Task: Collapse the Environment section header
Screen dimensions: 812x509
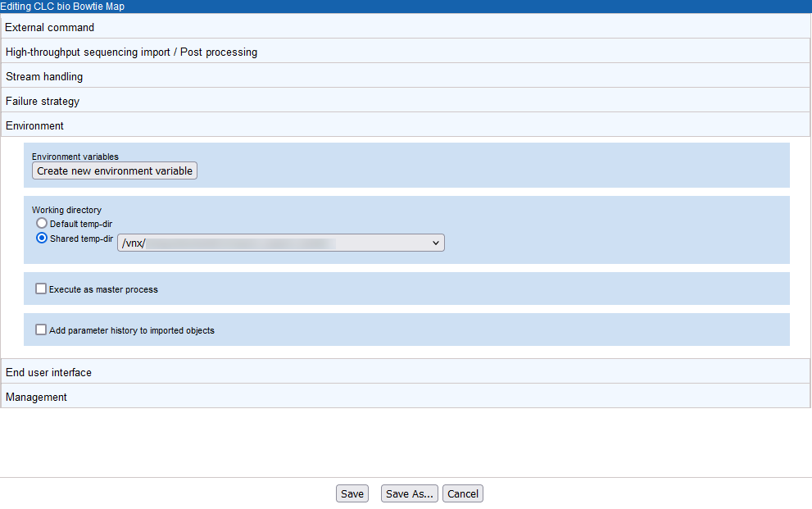Action: coord(34,125)
